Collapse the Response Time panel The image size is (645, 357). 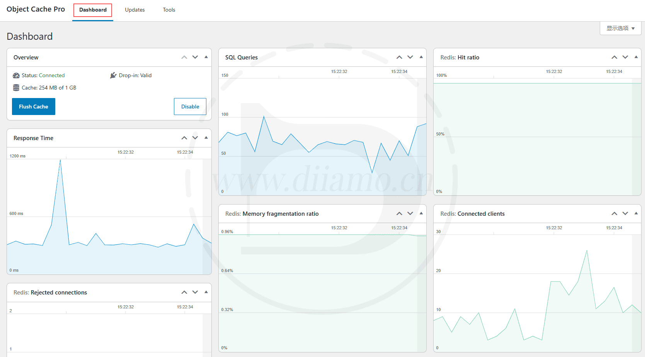pyautogui.click(x=206, y=138)
